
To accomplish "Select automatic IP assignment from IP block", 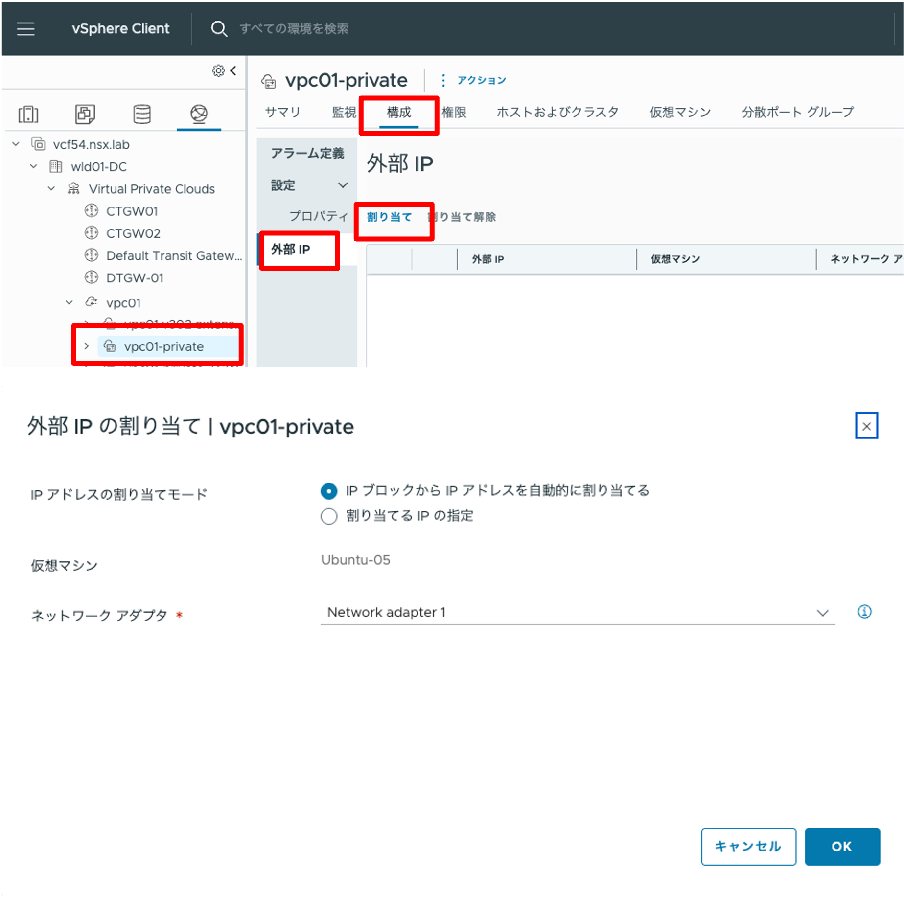I will pyautogui.click(x=329, y=491).
